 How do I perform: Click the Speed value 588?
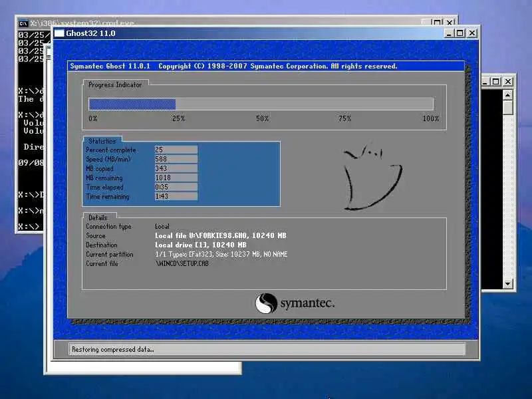(176, 159)
